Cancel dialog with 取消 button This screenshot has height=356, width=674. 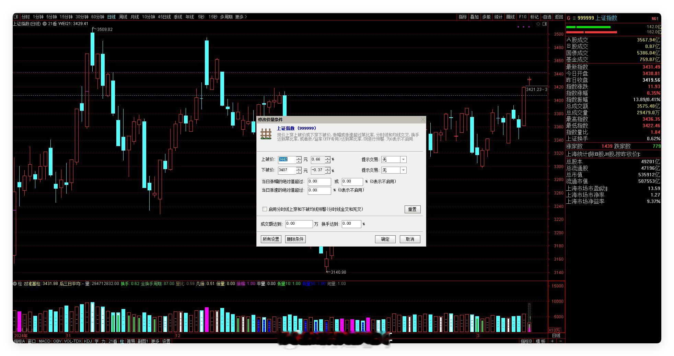click(x=410, y=239)
